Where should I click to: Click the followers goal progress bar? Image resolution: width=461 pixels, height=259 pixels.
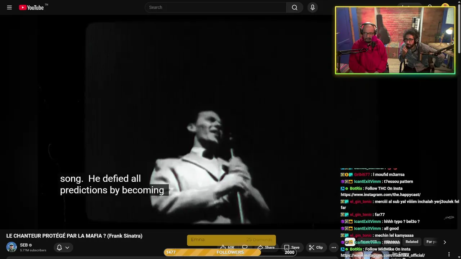point(230,252)
